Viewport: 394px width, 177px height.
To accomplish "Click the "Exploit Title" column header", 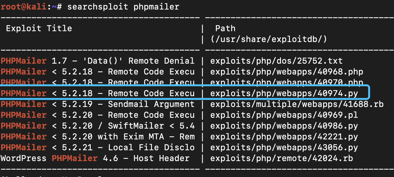I will coord(39,28).
